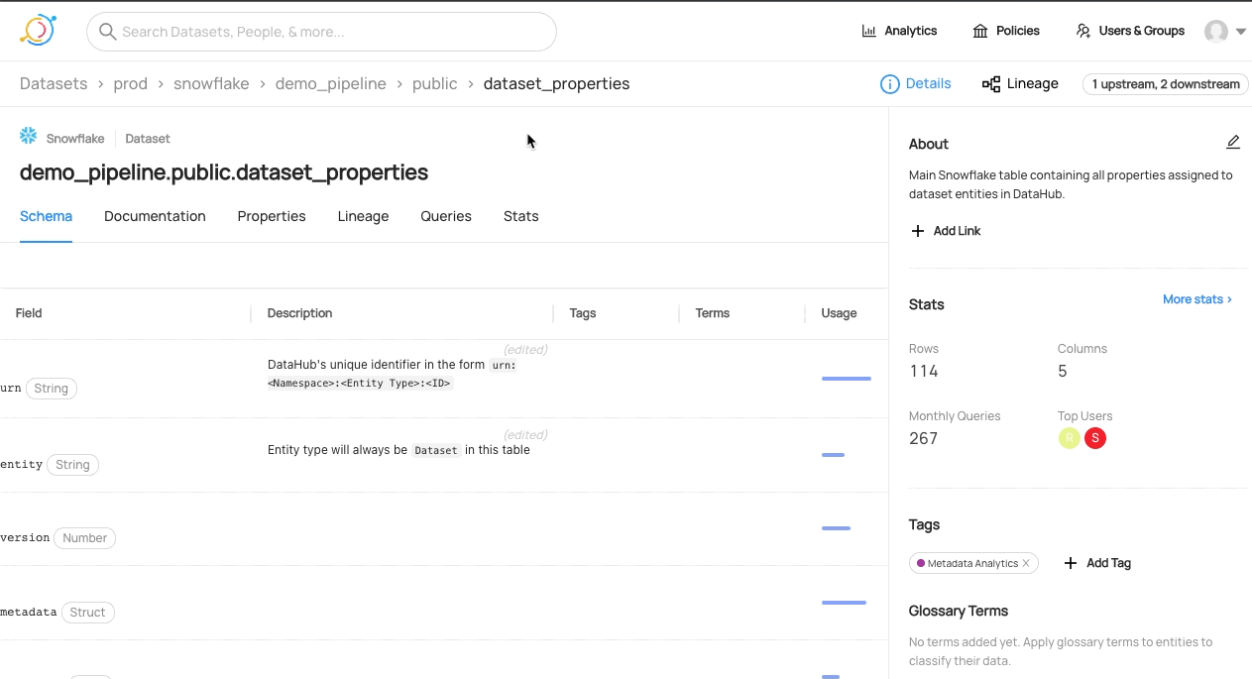The width and height of the screenshot is (1252, 679).
Task: Click the plus icon beside Add Link
Action: [917, 231]
